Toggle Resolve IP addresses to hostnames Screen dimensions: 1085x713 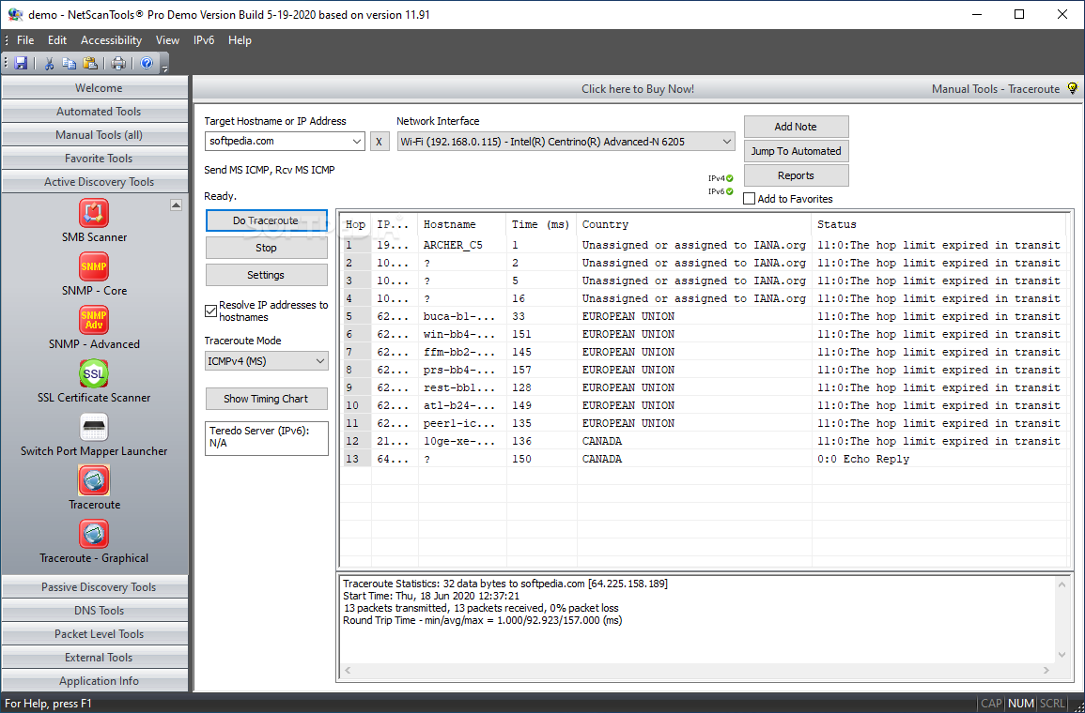click(x=211, y=311)
